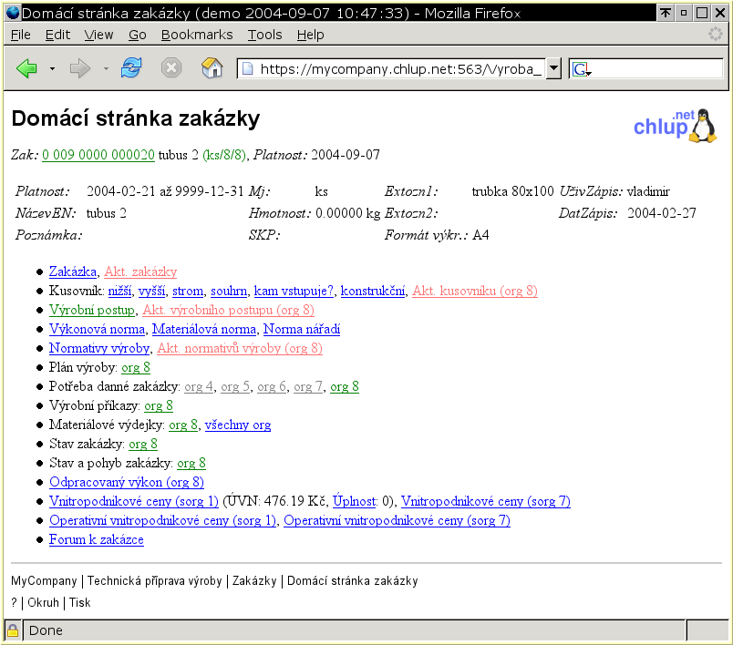This screenshot has width=733, height=645.
Task: Click the Tisk print link
Action: click(x=79, y=602)
